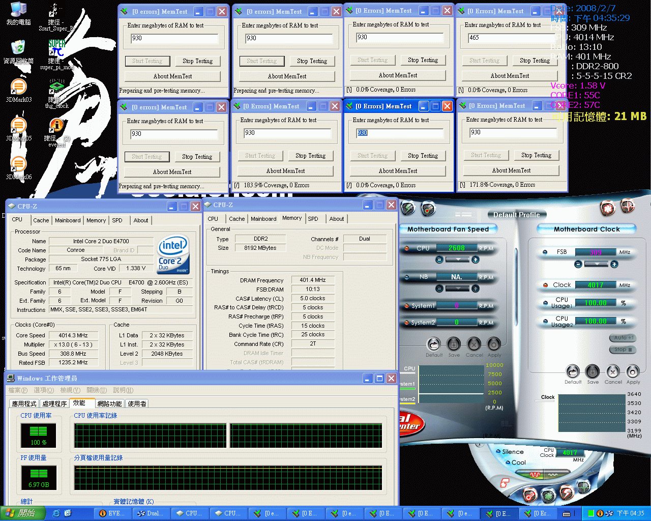The image size is (651, 521).
Task: Click About MemTest in the 465 MB window
Action: (x=510, y=76)
